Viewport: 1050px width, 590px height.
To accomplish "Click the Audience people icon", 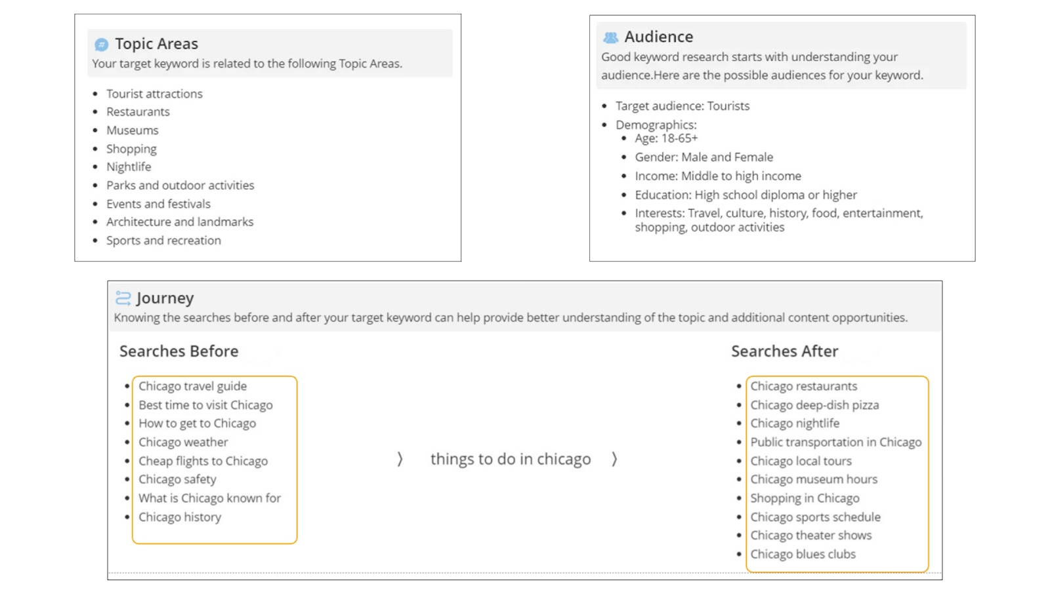I will pos(610,37).
